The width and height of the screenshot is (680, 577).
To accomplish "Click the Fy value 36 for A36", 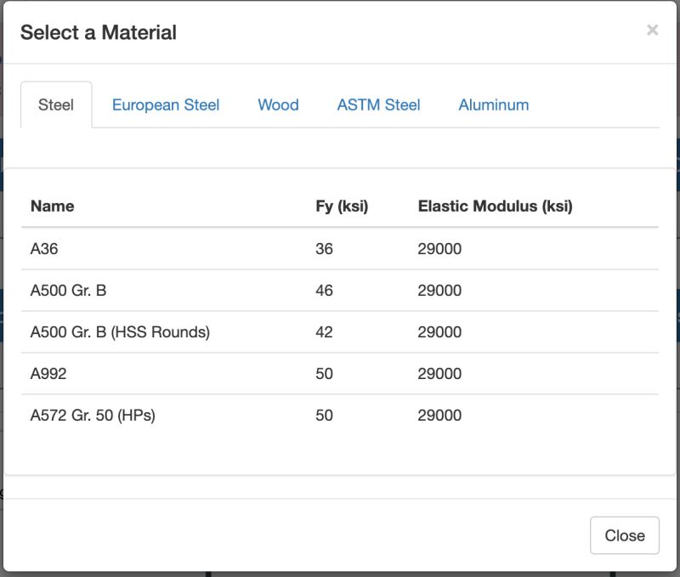I will [x=324, y=248].
